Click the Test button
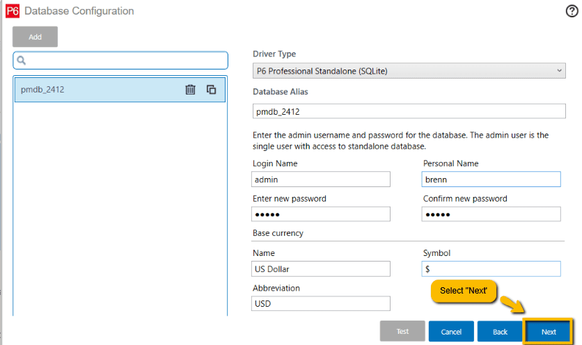Screen dimensions: 582x345 click(x=402, y=331)
